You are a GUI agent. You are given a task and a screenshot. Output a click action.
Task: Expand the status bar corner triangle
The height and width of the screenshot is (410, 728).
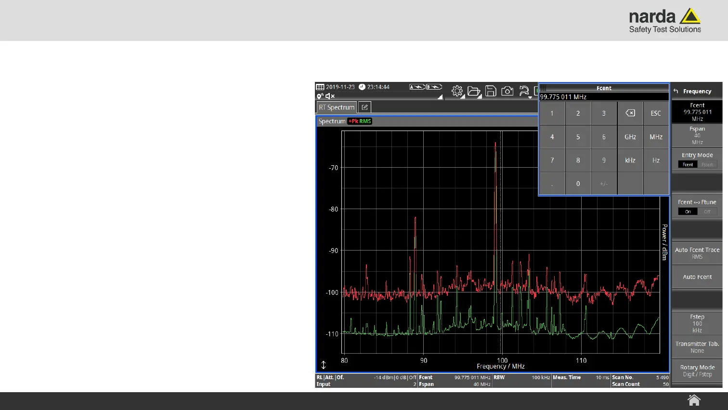click(x=440, y=97)
